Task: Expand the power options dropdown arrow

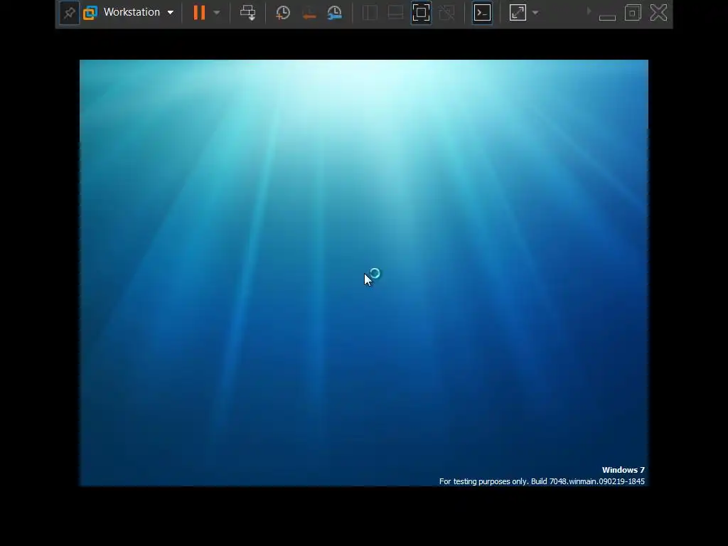Action: click(217, 13)
